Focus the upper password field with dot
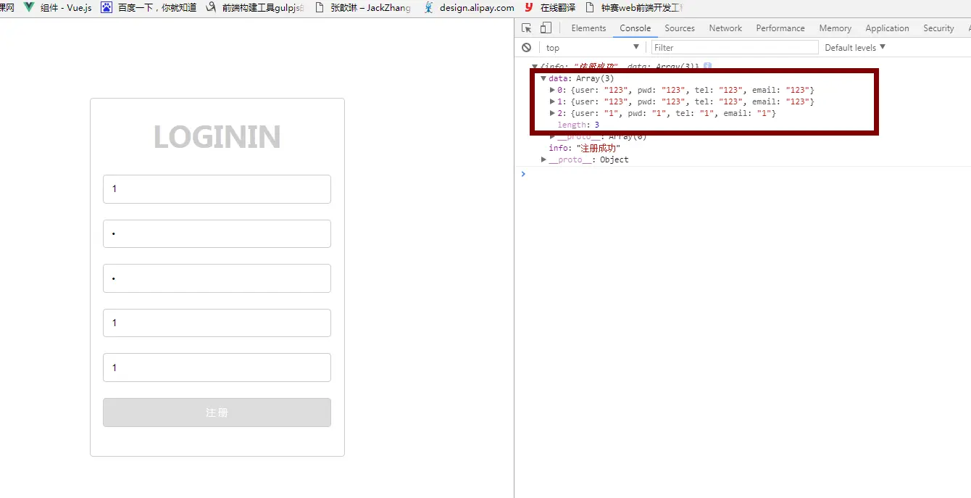Viewport: 971px width, 498px height. pos(217,234)
